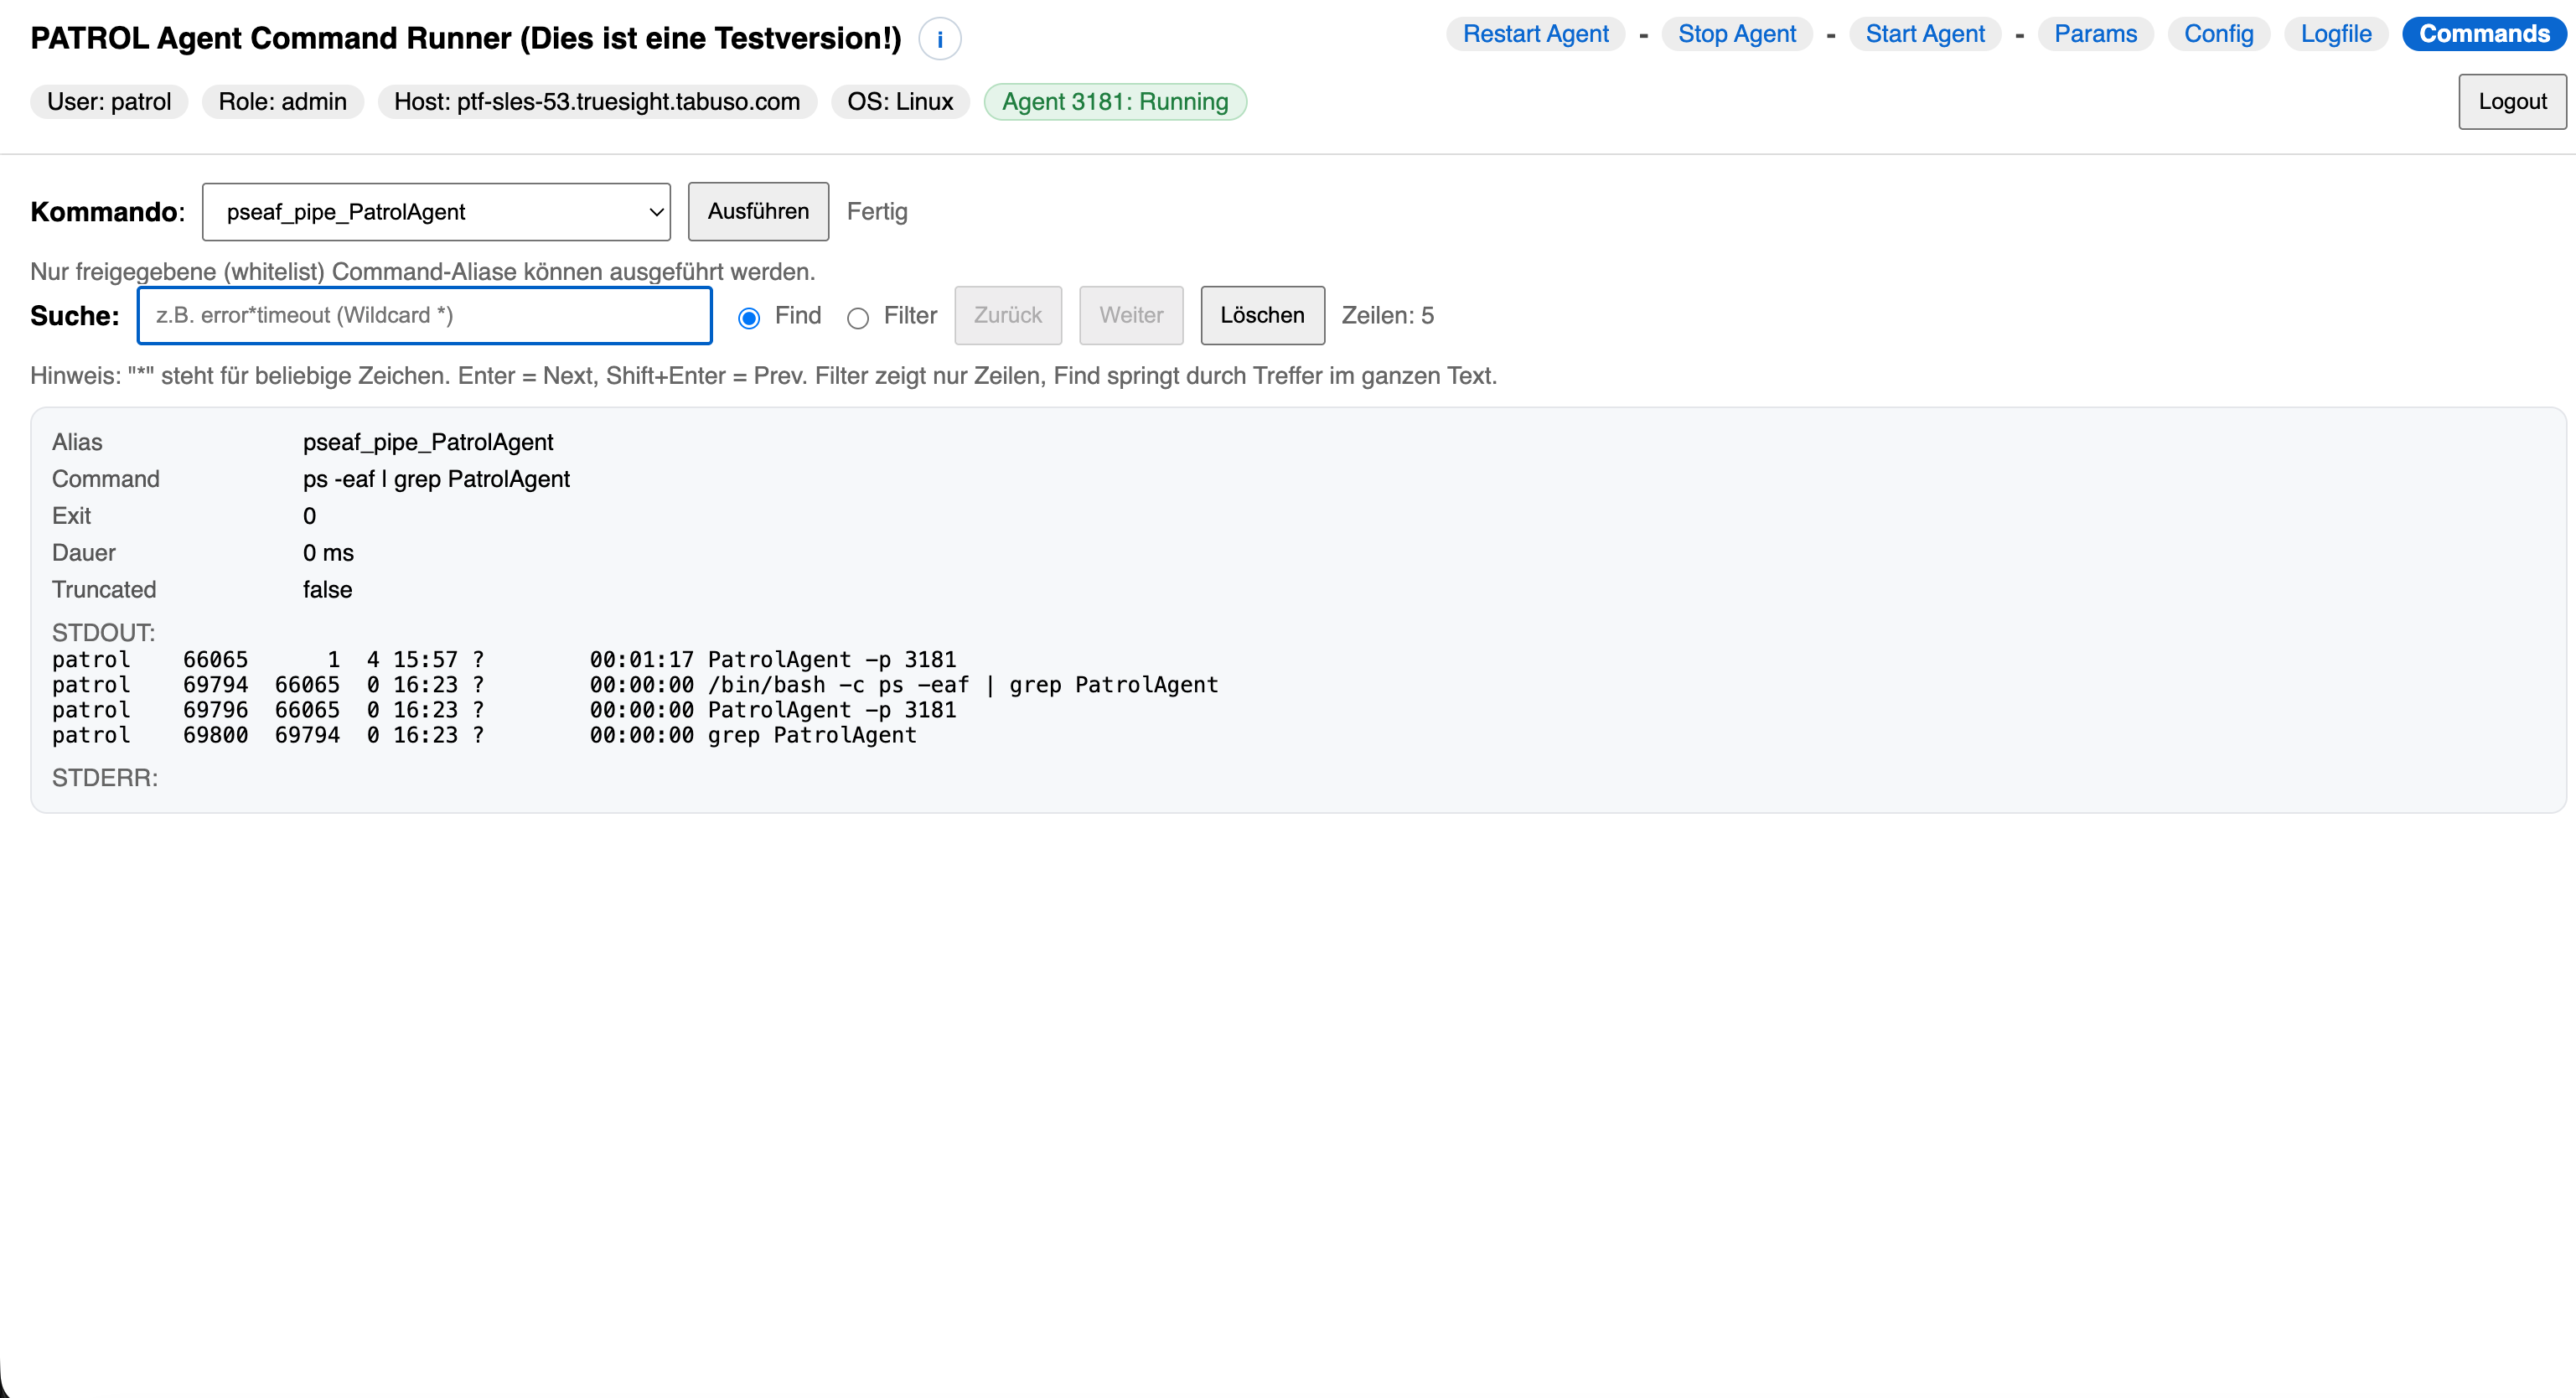
Task: Click the Zurück button
Action: point(1008,315)
